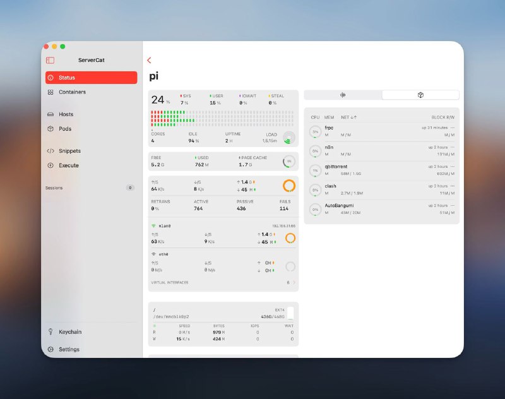Screen dimensions: 505x399
Task: Go back using the red chevron
Action: (x=149, y=61)
